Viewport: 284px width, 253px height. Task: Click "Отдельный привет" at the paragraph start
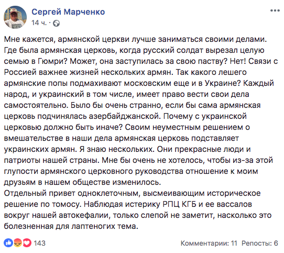(x=39, y=193)
